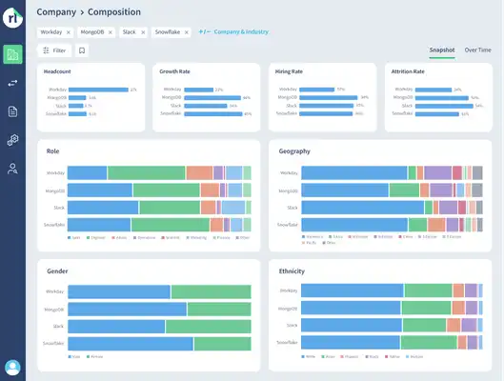The height and width of the screenshot is (381, 504).
Task: Remove the Snowflake company chip
Action: [x=186, y=32]
